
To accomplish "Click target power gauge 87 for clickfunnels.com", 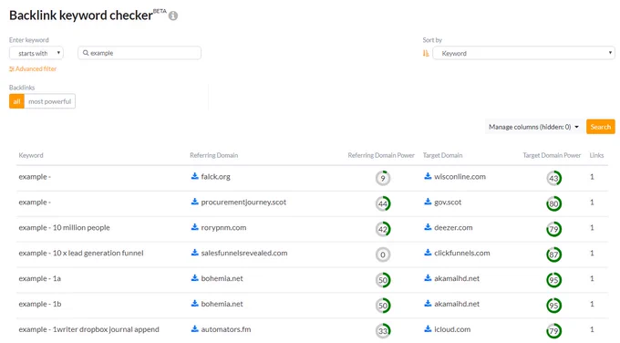I will (x=554, y=255).
